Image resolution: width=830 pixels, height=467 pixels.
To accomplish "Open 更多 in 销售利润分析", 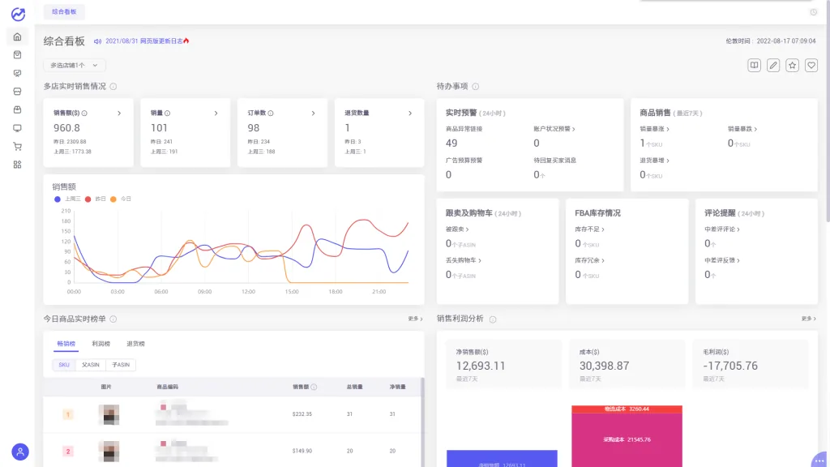I will [x=808, y=319].
